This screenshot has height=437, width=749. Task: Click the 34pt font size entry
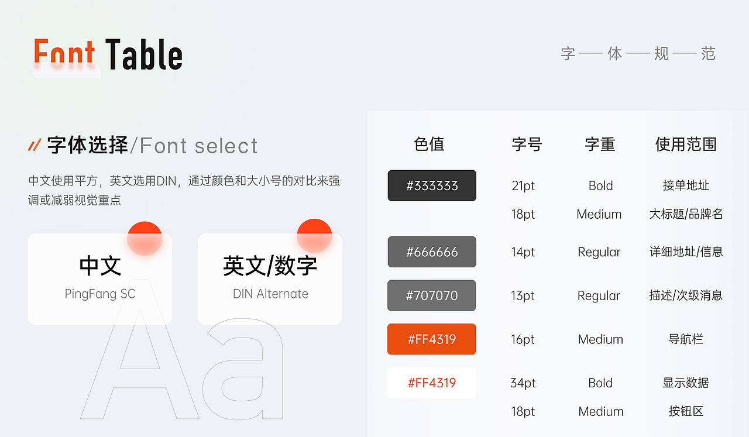[x=523, y=383]
